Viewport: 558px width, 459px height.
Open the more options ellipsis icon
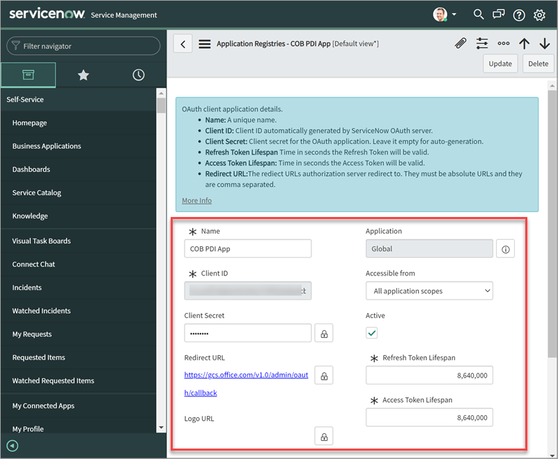504,43
